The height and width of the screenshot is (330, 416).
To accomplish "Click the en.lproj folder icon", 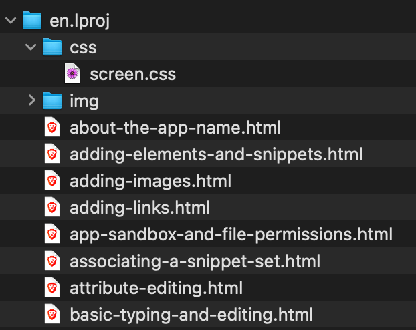I will [x=32, y=21].
